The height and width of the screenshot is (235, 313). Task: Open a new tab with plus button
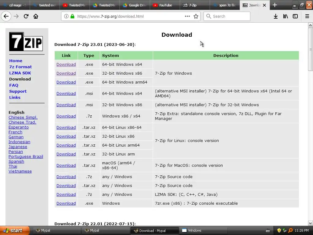click(x=275, y=5)
